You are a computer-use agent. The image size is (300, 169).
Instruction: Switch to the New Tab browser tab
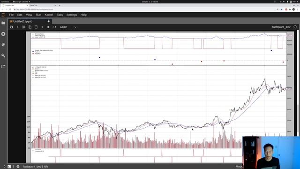43,5
